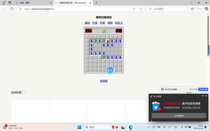This screenshot has height=131, width=210.
Task: Close the 金山毒霸 ad popup
Action: point(206,96)
